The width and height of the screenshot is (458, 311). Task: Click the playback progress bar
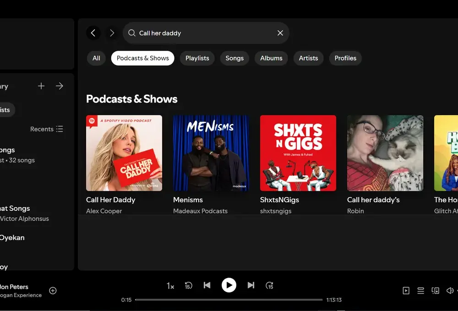tap(229, 300)
